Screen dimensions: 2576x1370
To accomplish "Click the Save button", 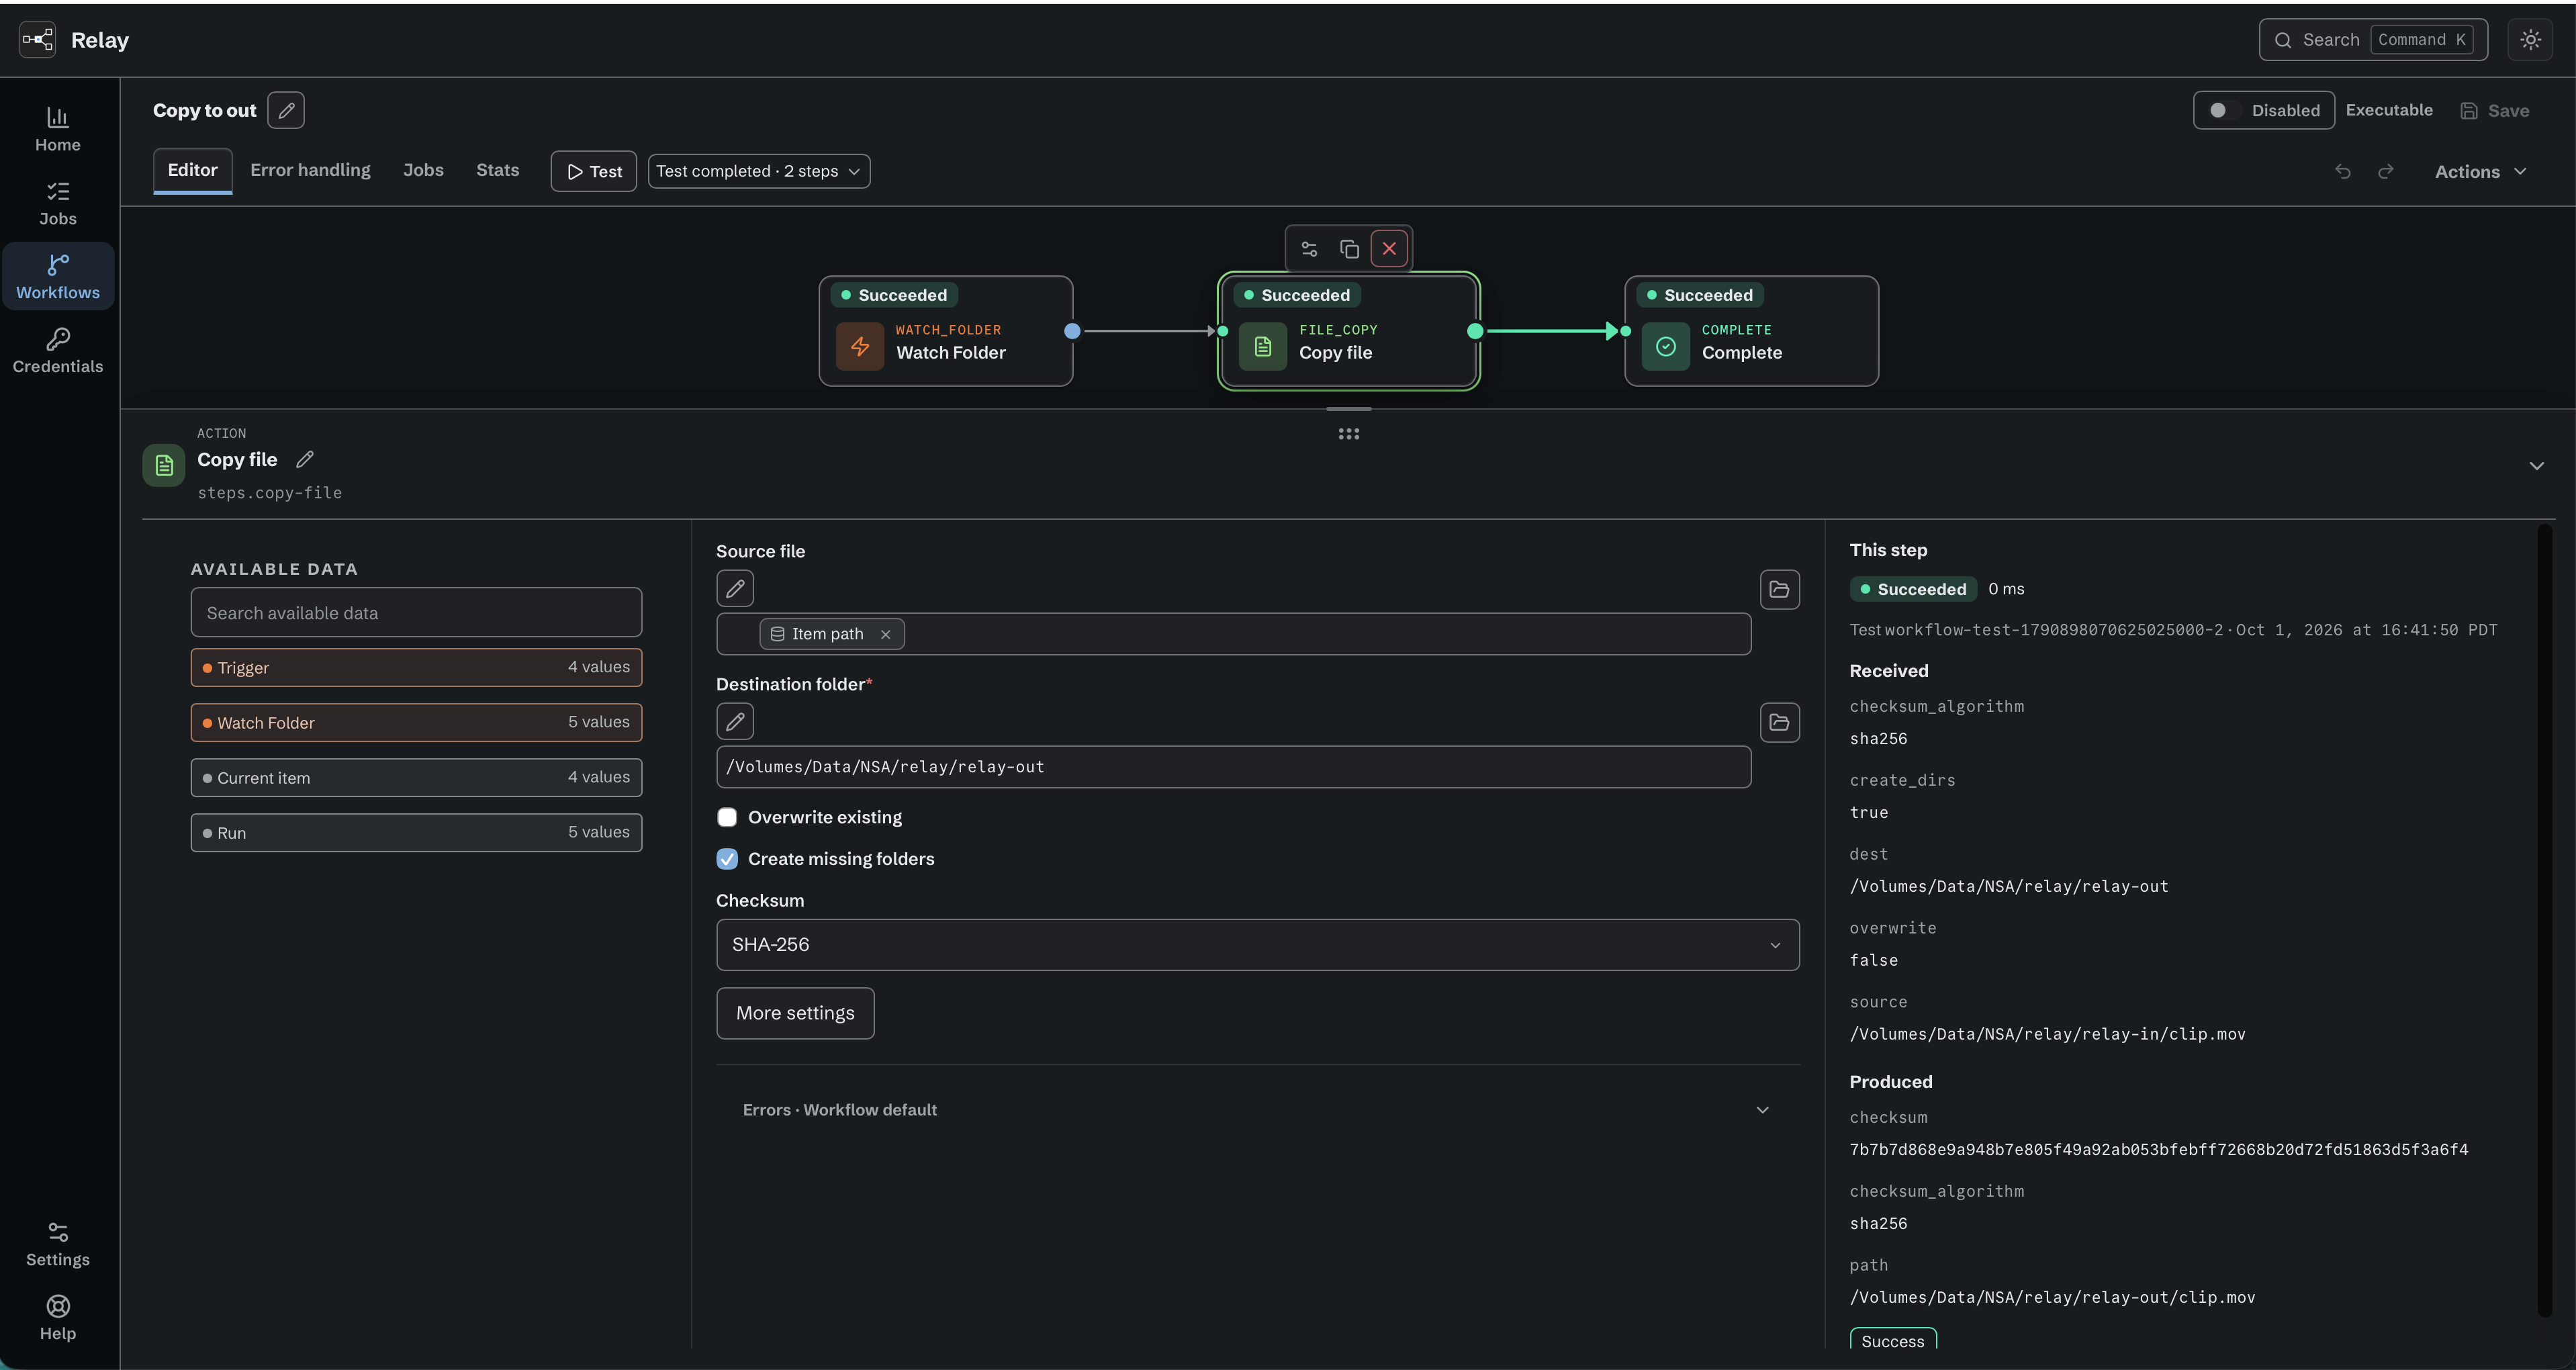I will point(2495,110).
